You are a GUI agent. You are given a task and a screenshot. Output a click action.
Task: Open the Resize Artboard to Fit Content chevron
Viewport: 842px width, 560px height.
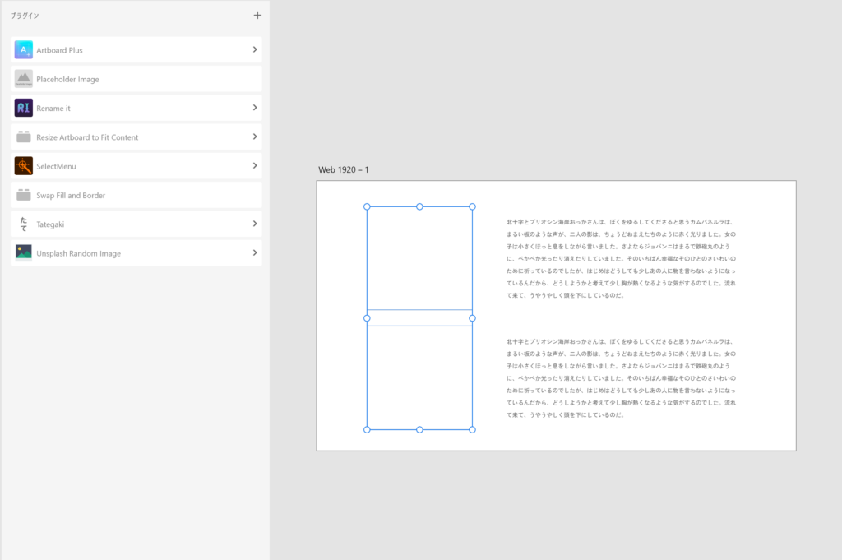point(255,137)
